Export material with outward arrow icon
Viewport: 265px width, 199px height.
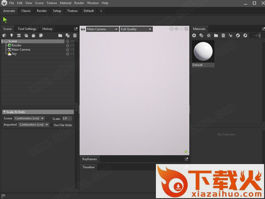tap(245, 35)
